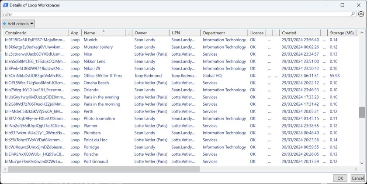Sort by the Department column header
The width and height of the screenshot is (367, 184).
pos(224,33)
